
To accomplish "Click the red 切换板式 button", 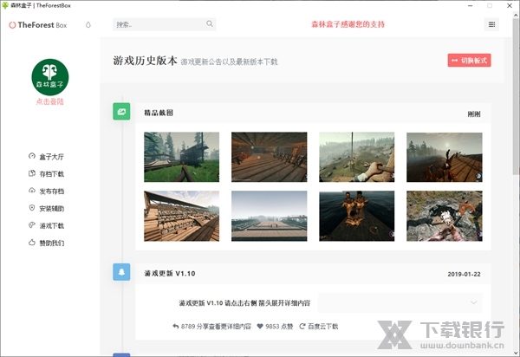I will (x=469, y=61).
